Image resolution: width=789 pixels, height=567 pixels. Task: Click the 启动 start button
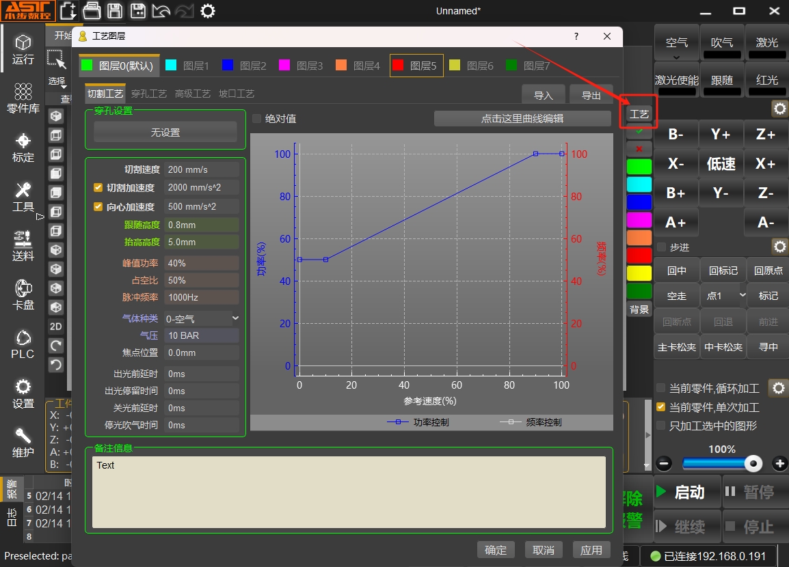[x=687, y=492]
